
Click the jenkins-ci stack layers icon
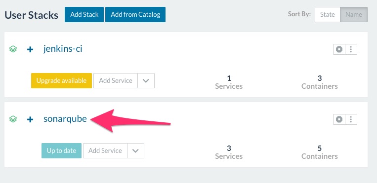point(13,49)
